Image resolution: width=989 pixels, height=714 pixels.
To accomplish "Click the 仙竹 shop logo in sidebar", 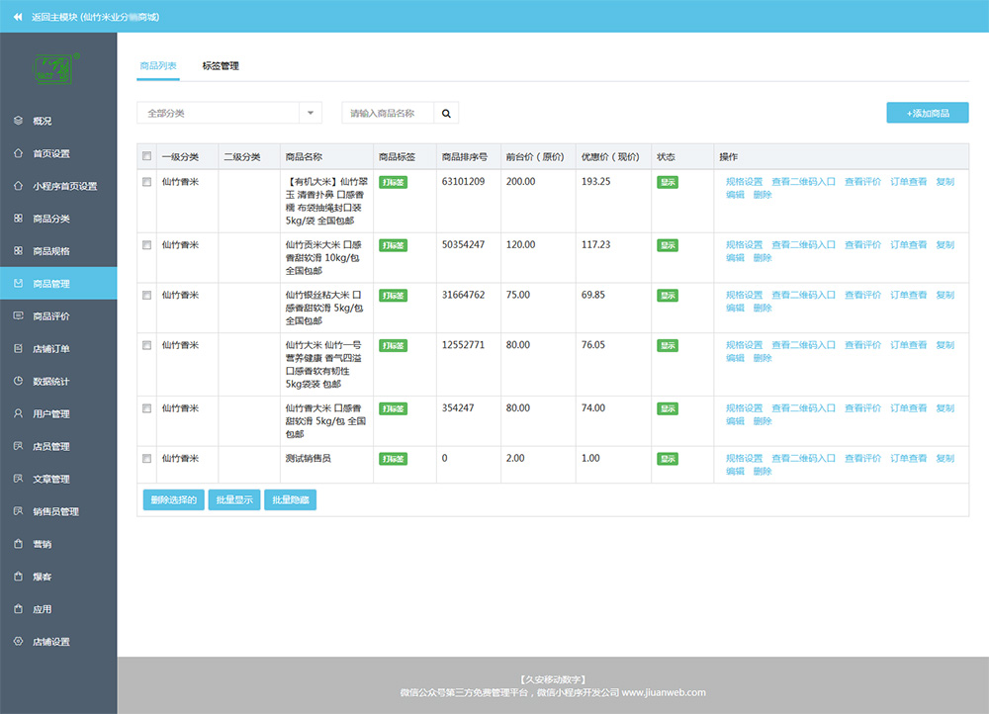I will click(x=55, y=69).
